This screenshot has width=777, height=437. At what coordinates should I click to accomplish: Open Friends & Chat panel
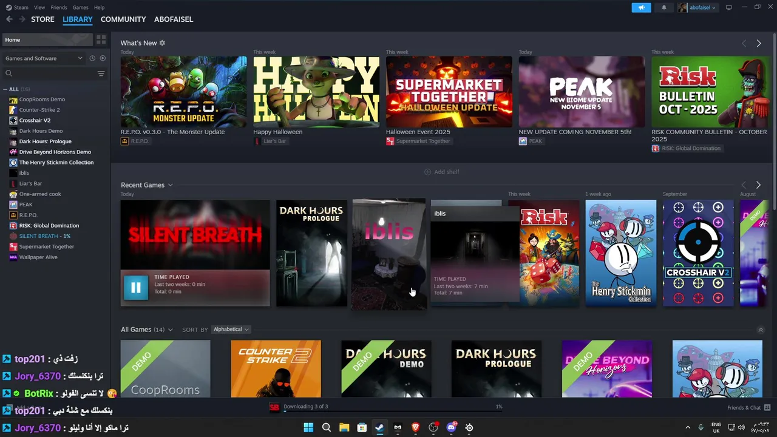point(748,407)
